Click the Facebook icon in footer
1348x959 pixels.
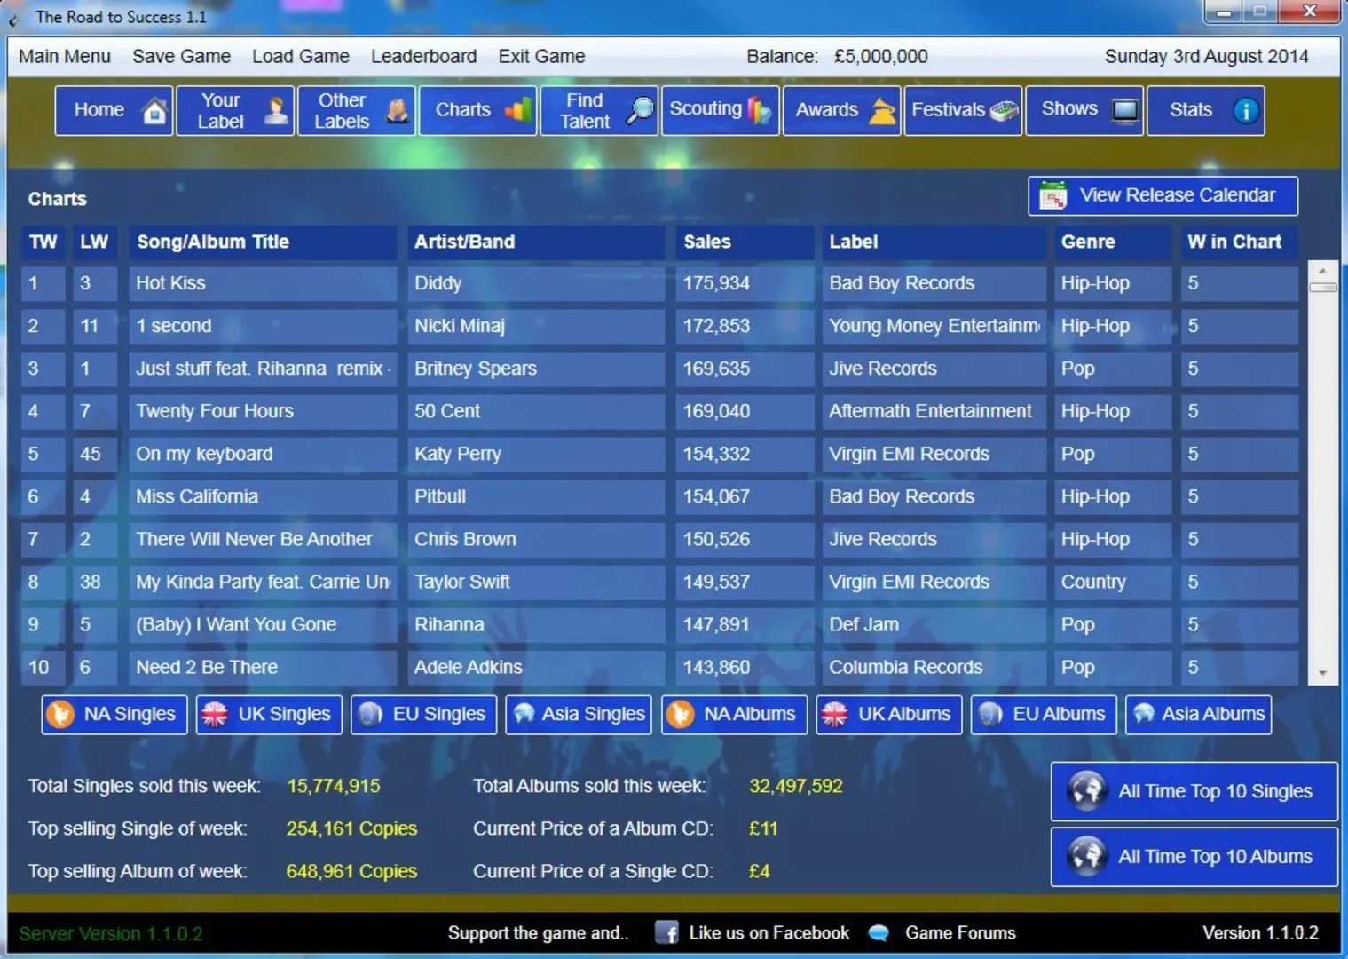[666, 932]
